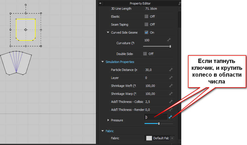Click the rotation handle above the selection box

pos(26,5)
